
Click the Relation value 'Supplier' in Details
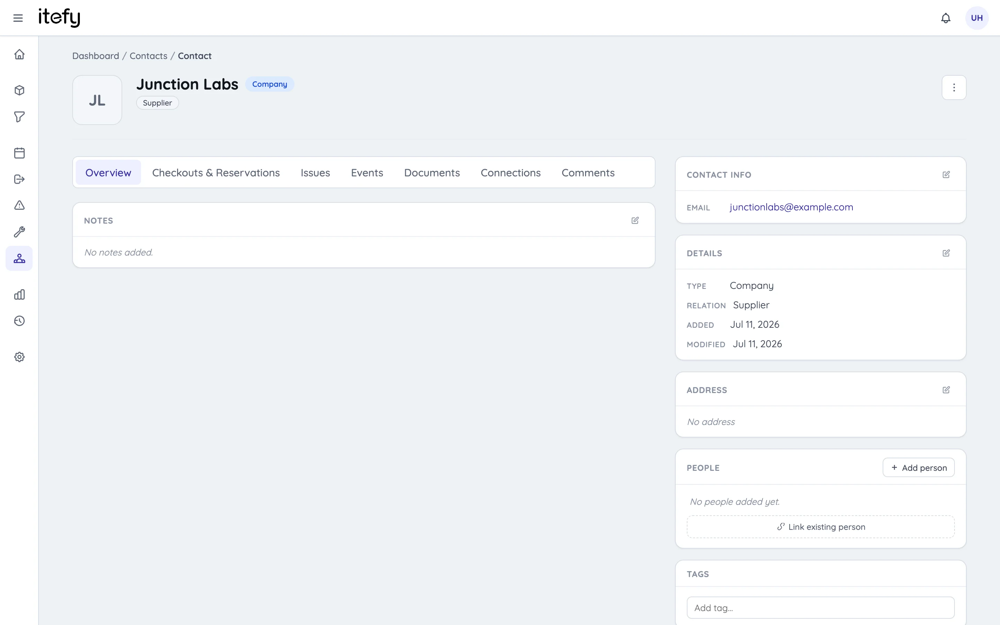click(751, 305)
